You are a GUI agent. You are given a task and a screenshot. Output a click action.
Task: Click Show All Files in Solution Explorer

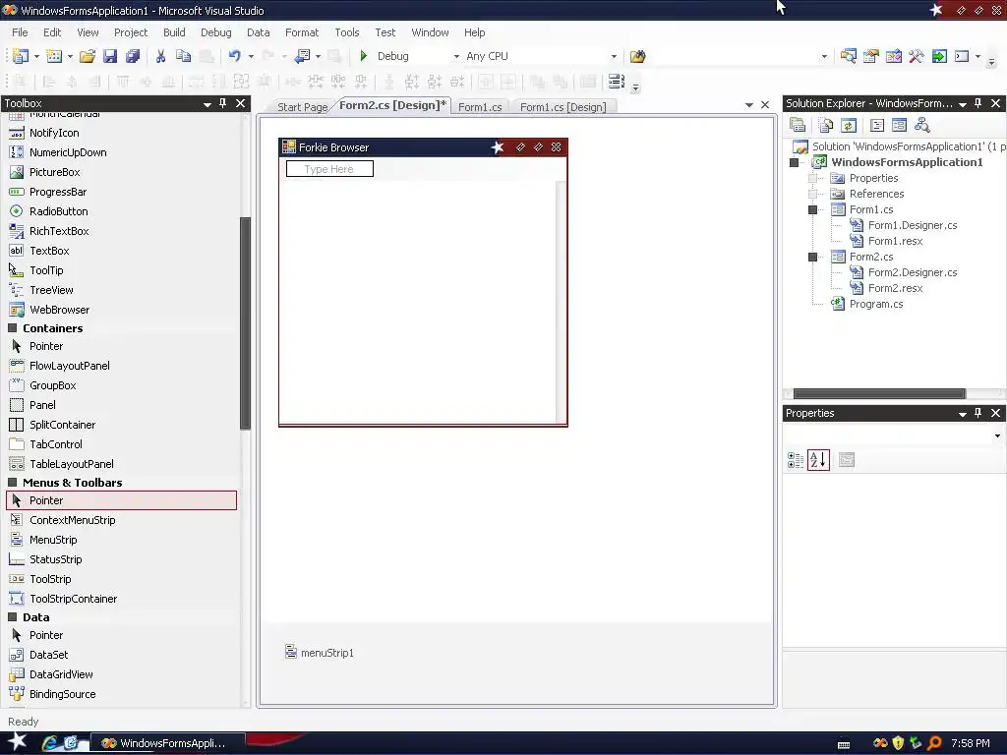(x=825, y=125)
